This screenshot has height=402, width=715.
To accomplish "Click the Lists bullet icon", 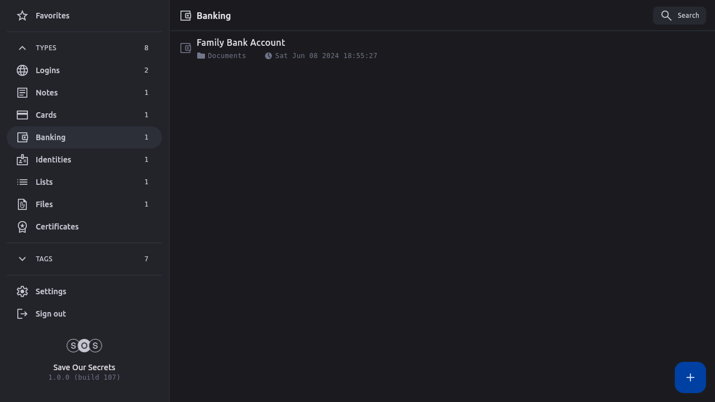I will click(22, 182).
